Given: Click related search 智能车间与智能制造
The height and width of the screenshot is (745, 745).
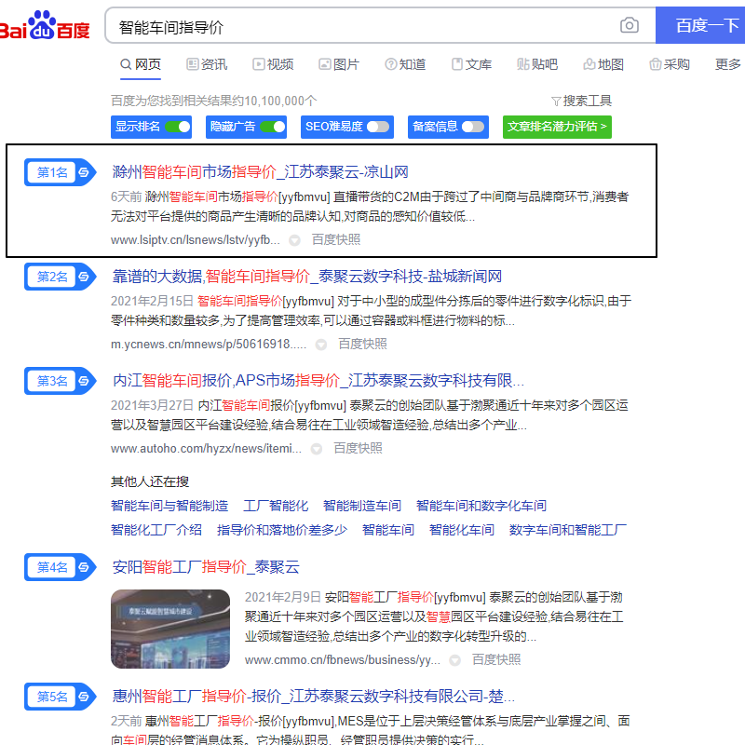Looking at the screenshot, I should point(169,506).
